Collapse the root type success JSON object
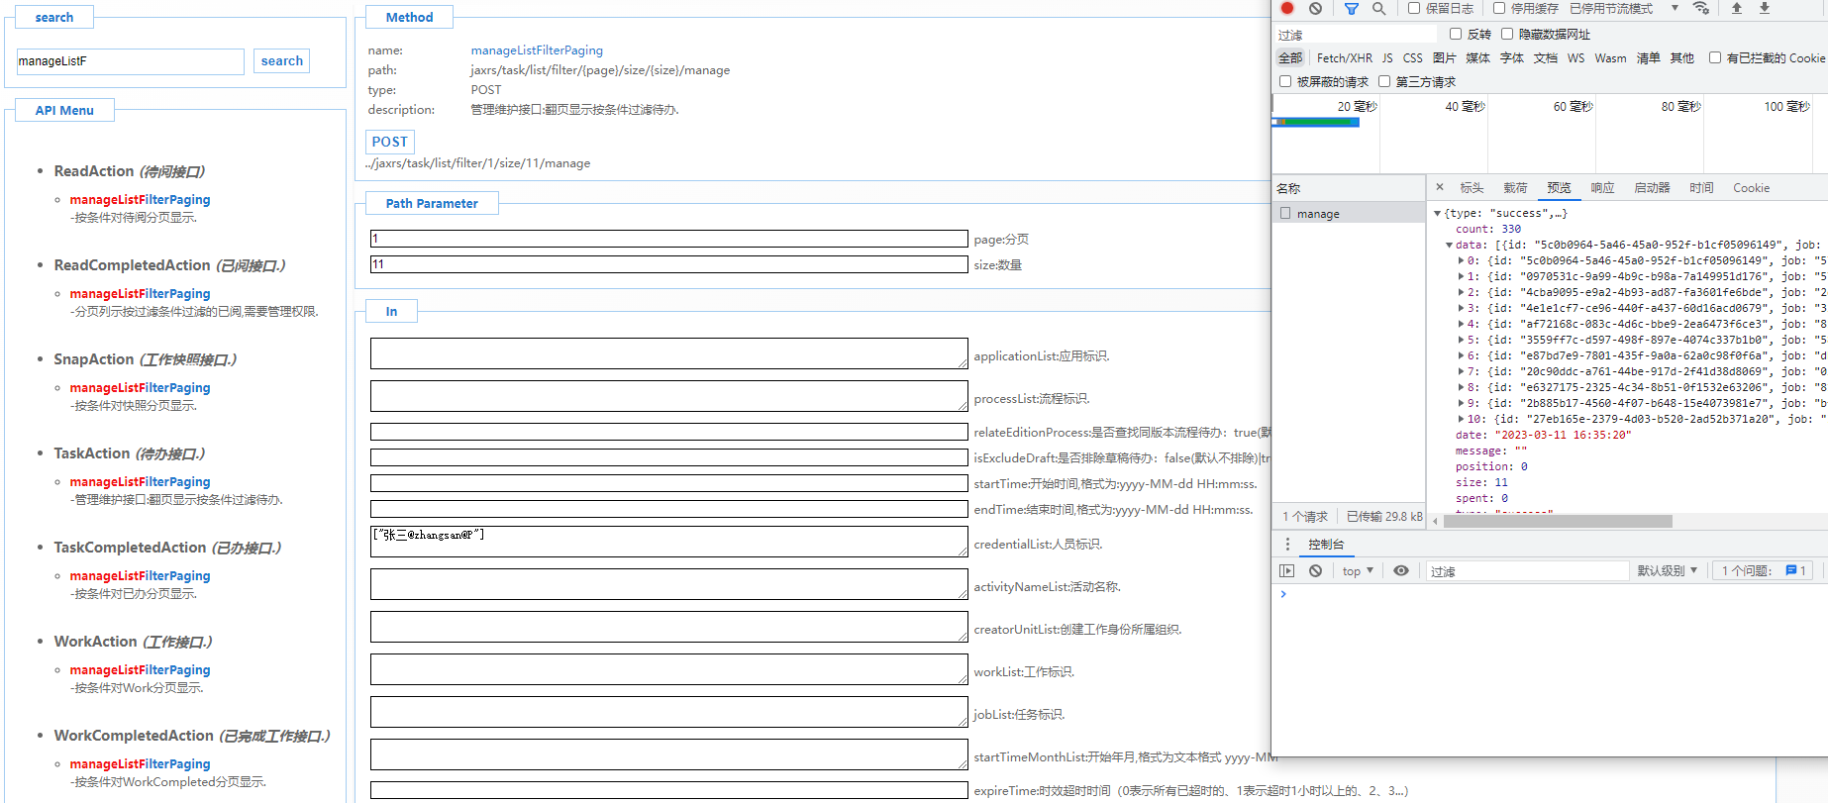This screenshot has width=1828, height=803. pyautogui.click(x=1438, y=213)
